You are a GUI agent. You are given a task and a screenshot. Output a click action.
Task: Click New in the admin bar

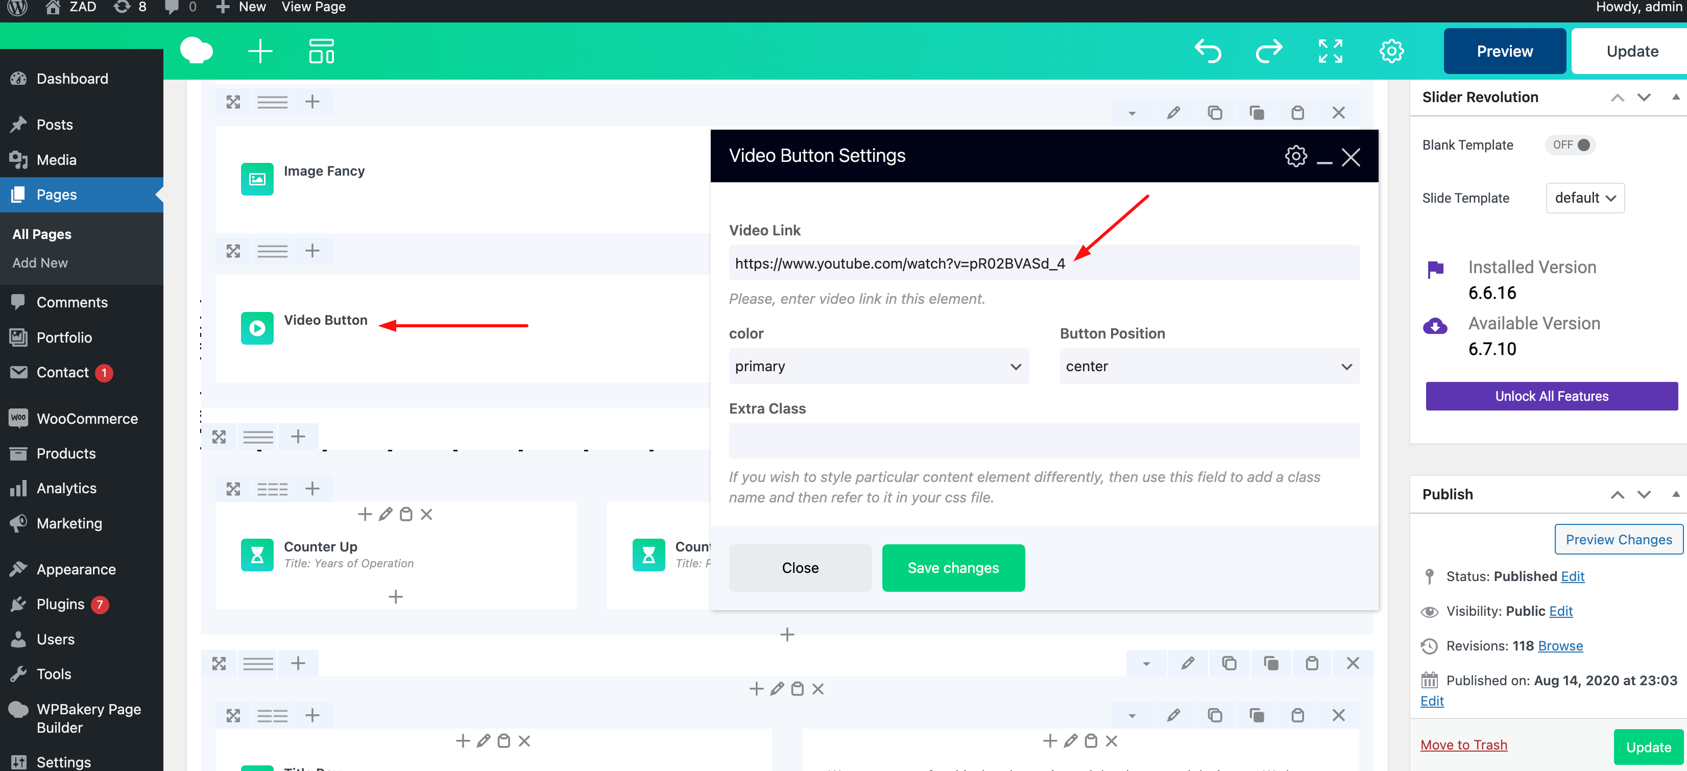(240, 7)
